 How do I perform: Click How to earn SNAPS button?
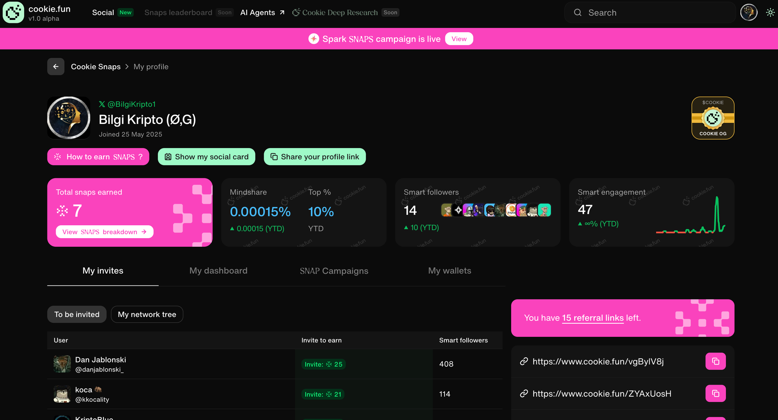coord(98,157)
